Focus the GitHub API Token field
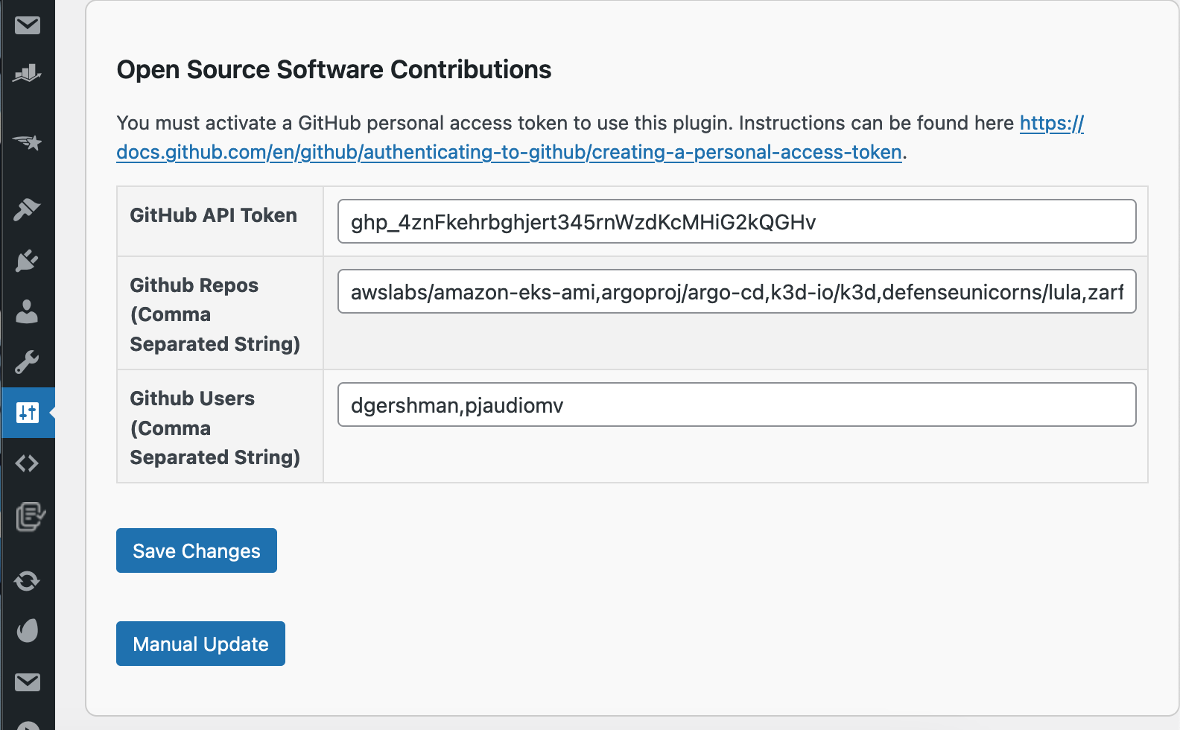 (737, 221)
